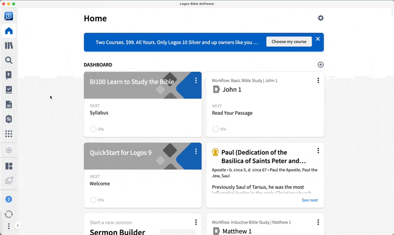Click the sidebar add shortcut plus icon
The height and width of the screenshot is (235, 394).
9,150
